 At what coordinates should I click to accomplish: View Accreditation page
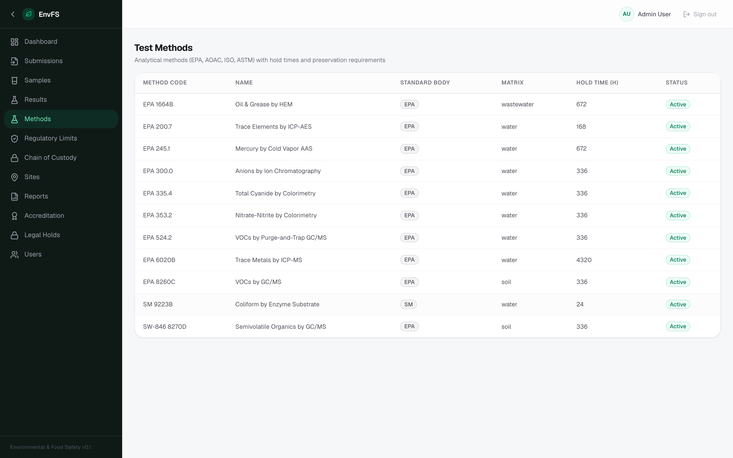pyautogui.click(x=61, y=216)
